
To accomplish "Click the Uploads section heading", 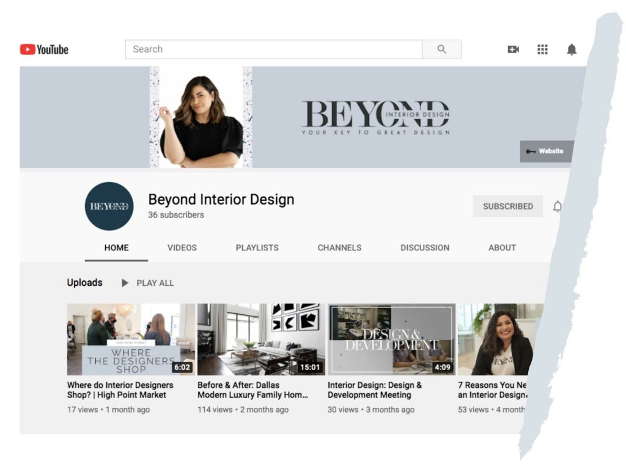I will pyautogui.click(x=84, y=282).
